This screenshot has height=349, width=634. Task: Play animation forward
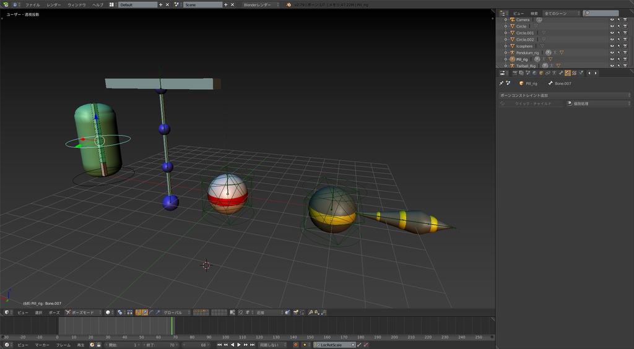tap(239, 345)
